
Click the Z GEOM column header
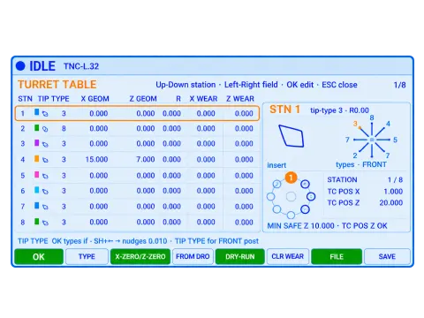pos(143,99)
